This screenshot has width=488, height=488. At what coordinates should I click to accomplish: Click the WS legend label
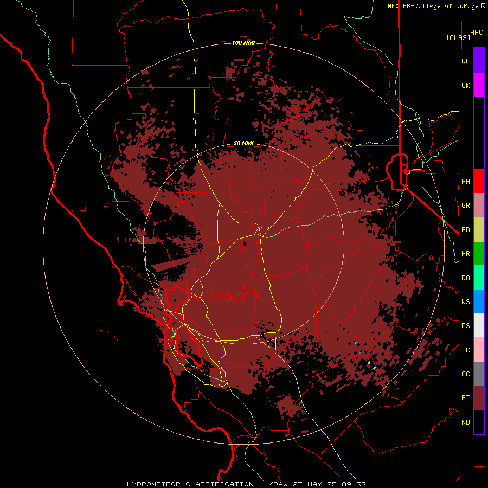click(465, 302)
